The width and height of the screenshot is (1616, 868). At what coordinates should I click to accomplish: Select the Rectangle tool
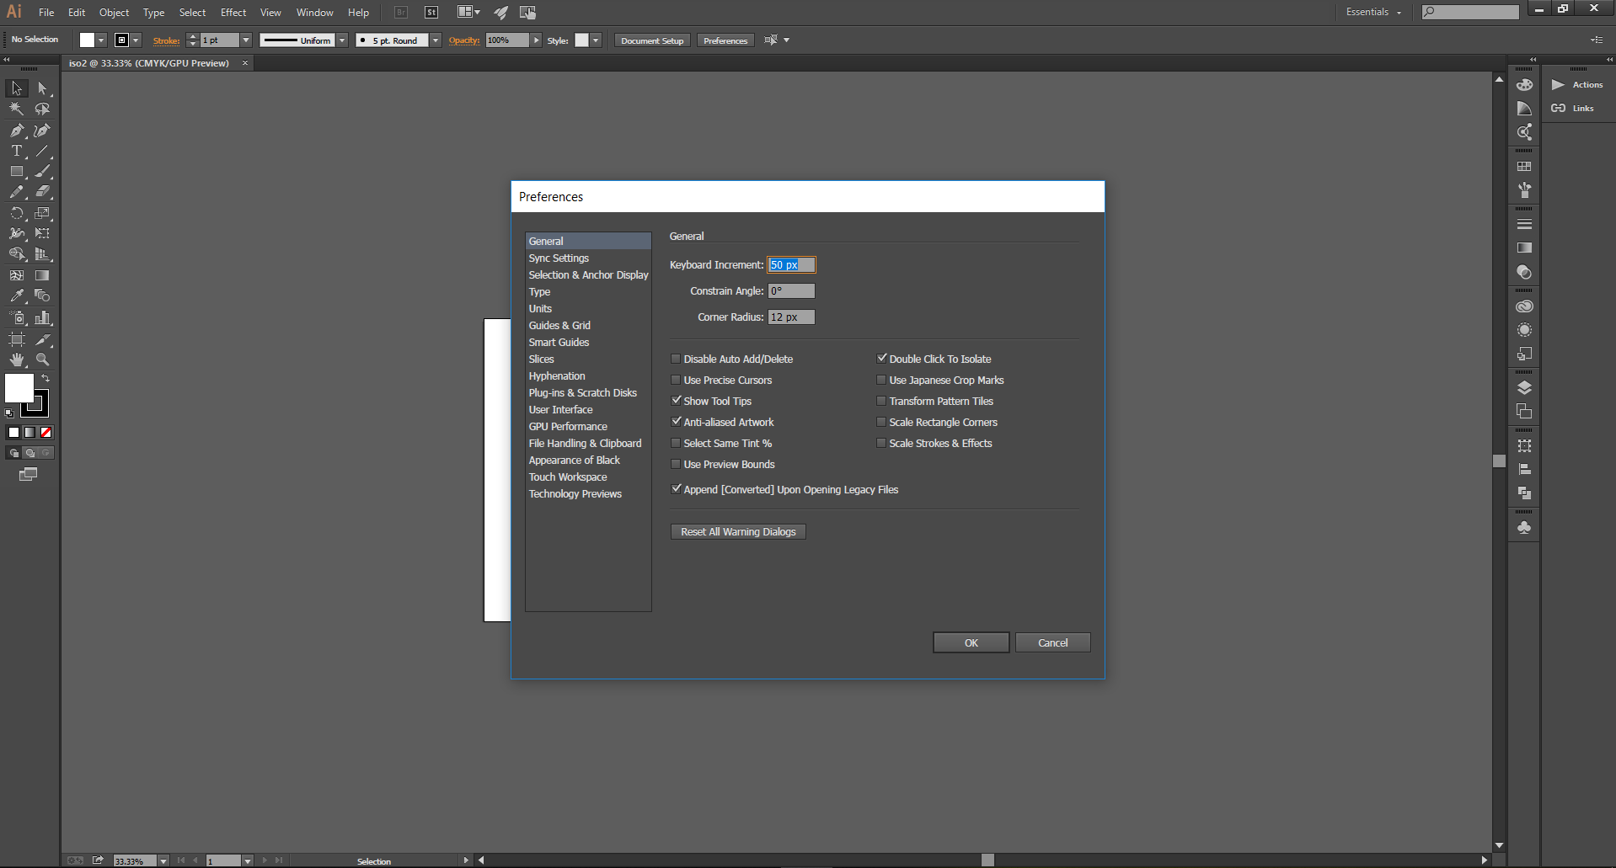click(17, 171)
